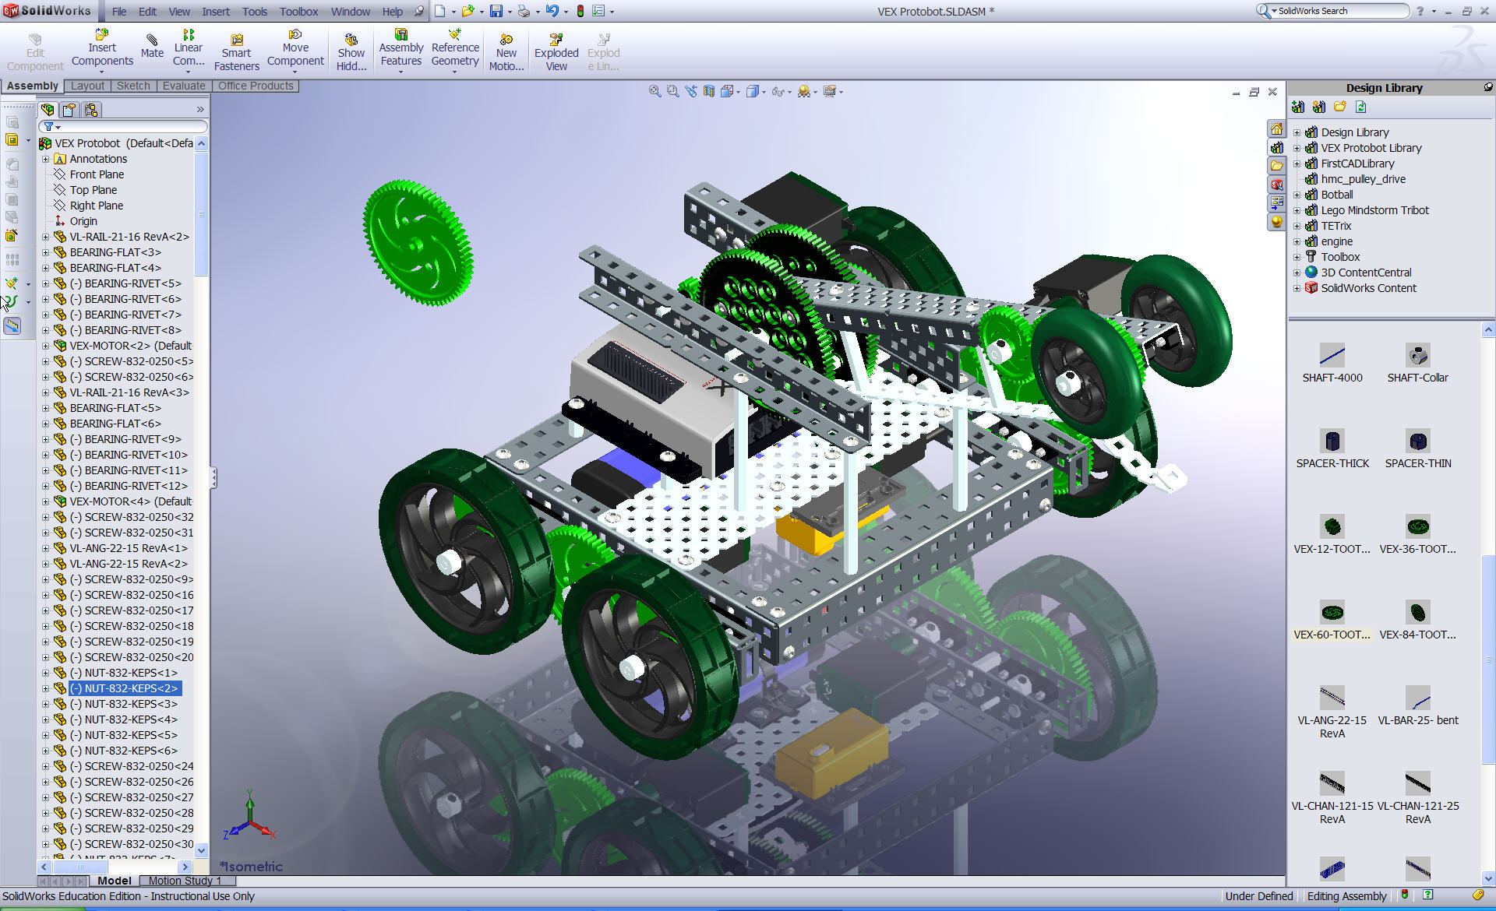Select the SPACER-THICK library part
The image size is (1496, 911).
pos(1332,448)
